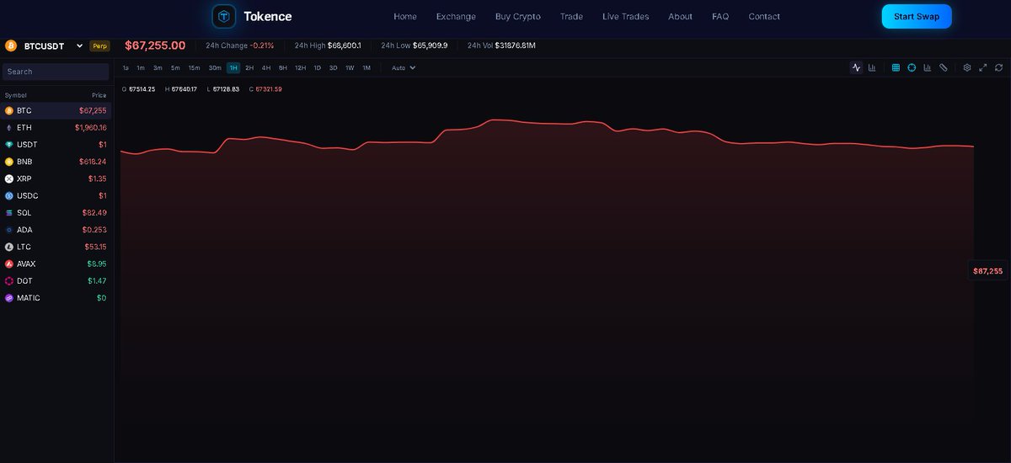Expand chart to fullscreen
1011x463 pixels.
point(982,67)
